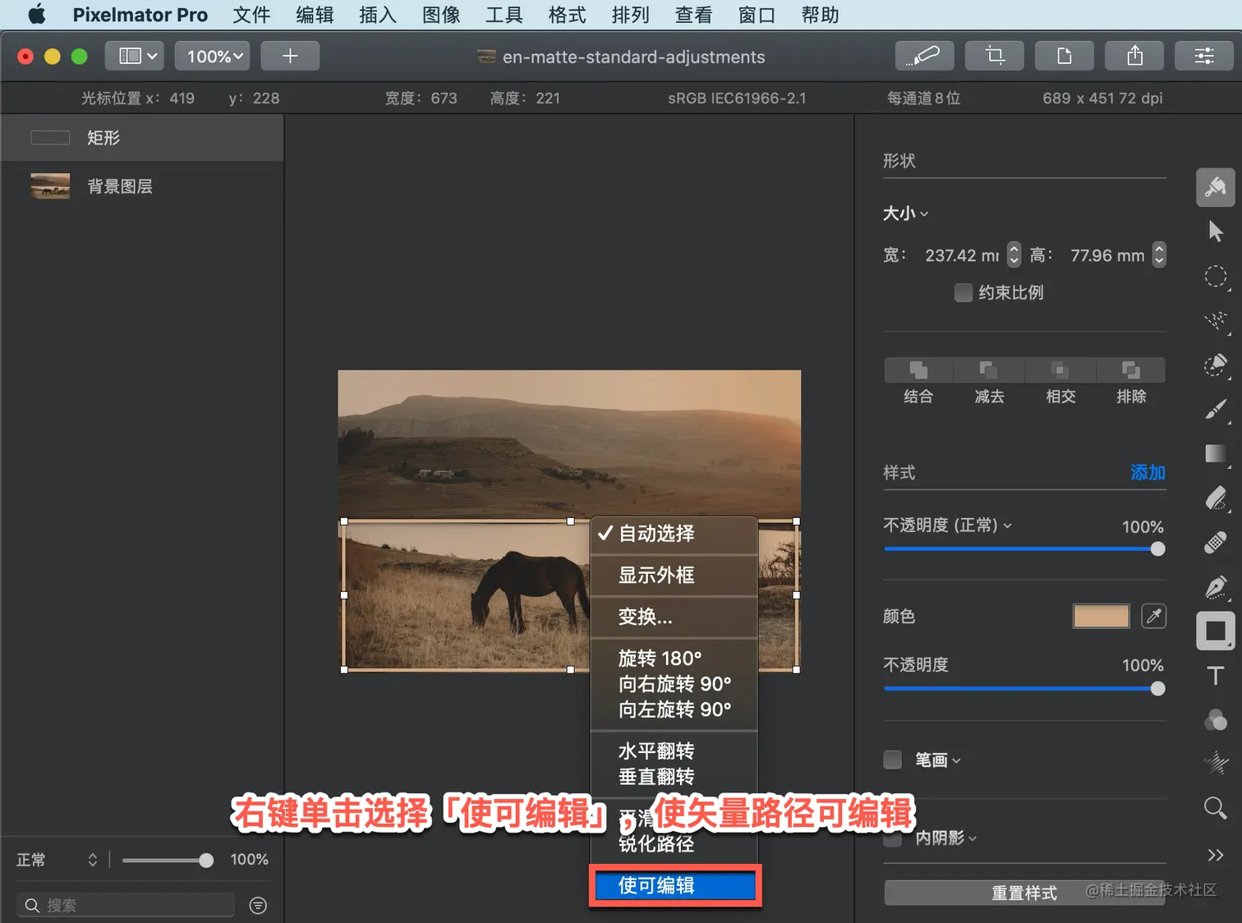Toggle the 自动选择 checked menu item
The image size is (1242, 923).
(x=674, y=534)
